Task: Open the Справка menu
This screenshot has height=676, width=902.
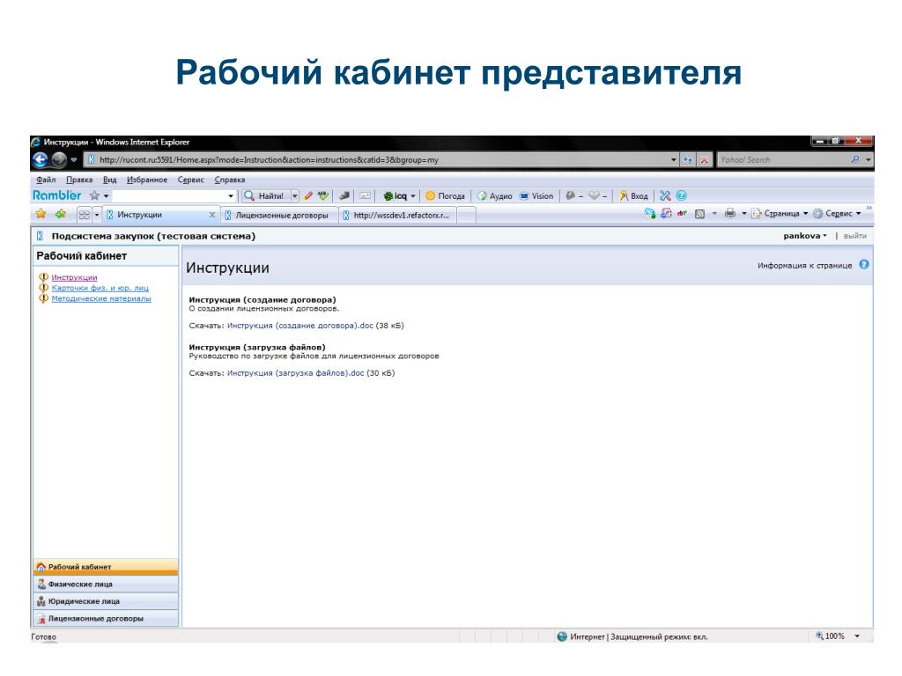Action: pos(230,180)
